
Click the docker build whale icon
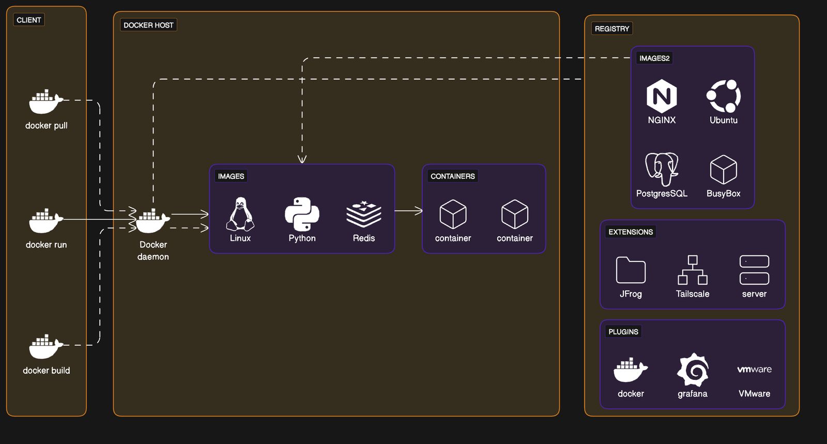coord(46,346)
